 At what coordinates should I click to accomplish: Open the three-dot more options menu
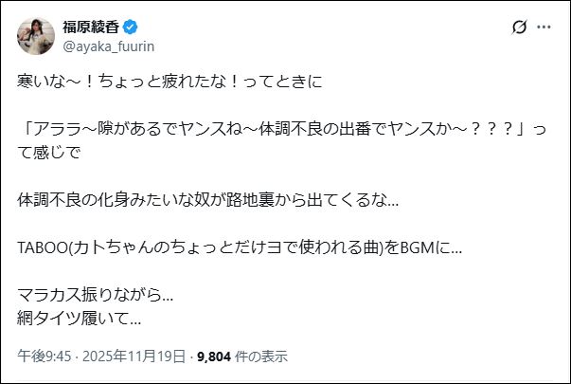click(x=544, y=27)
